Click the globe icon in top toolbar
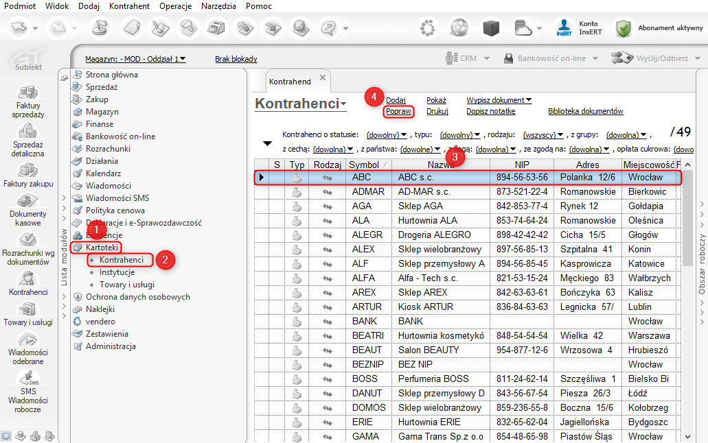 pos(459,28)
